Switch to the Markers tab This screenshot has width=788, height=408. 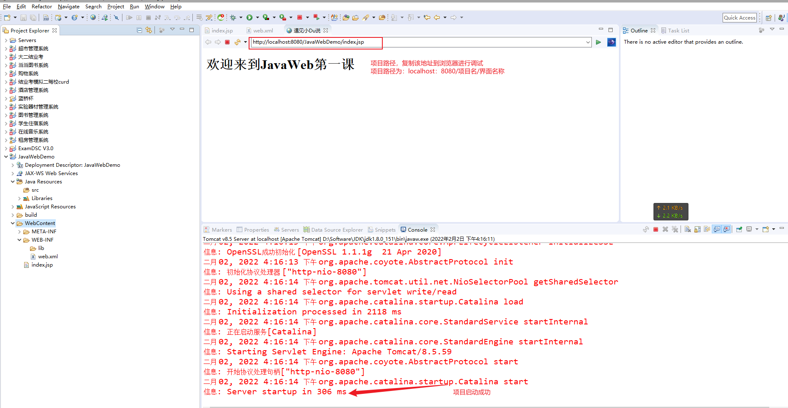218,230
